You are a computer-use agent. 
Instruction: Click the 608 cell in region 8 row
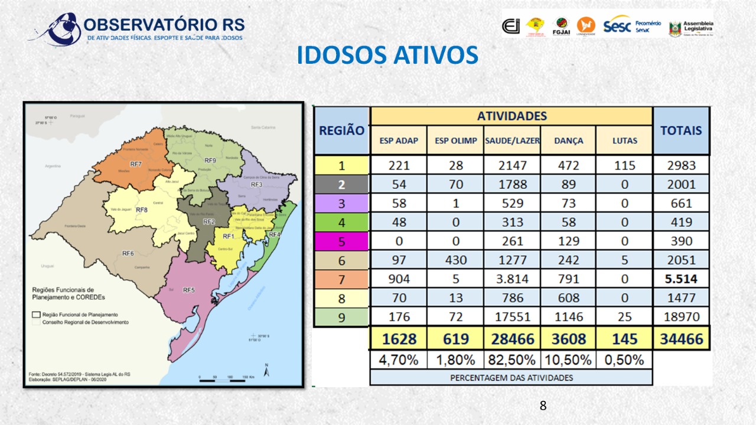tap(568, 297)
